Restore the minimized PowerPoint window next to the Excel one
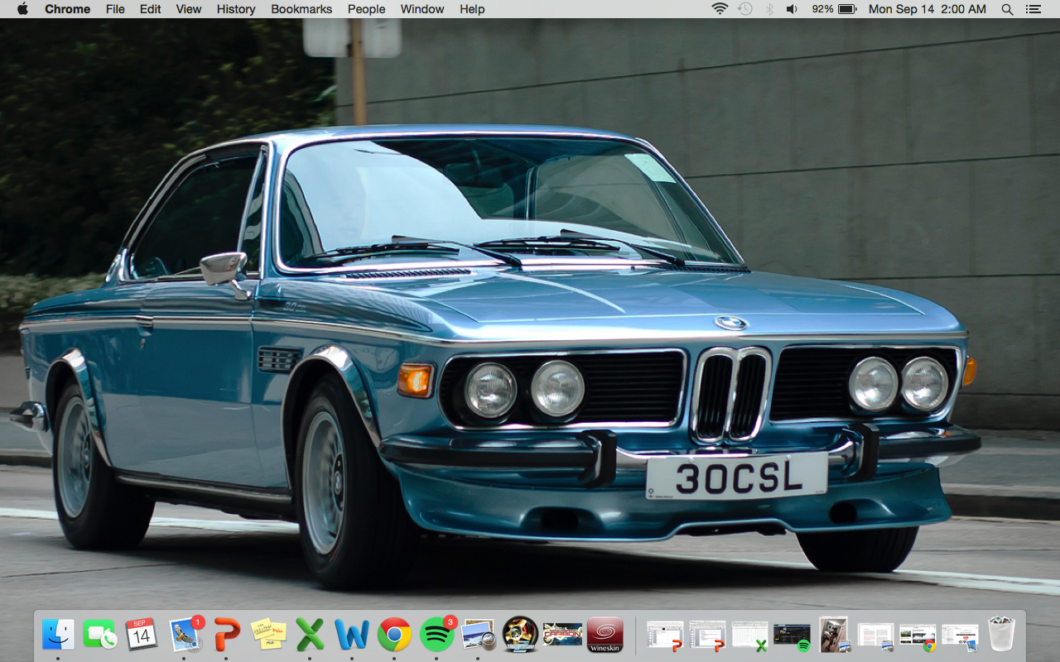The height and width of the screenshot is (662, 1060). pos(707,635)
